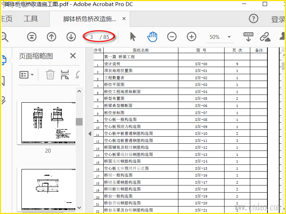286x214 pixels.
Task: Click the share link cloud icon
Action: (265, 37)
